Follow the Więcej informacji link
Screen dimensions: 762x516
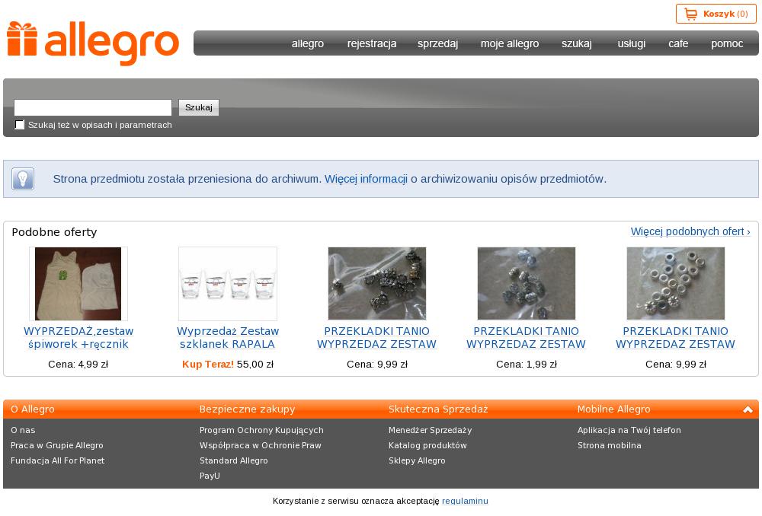[366, 179]
